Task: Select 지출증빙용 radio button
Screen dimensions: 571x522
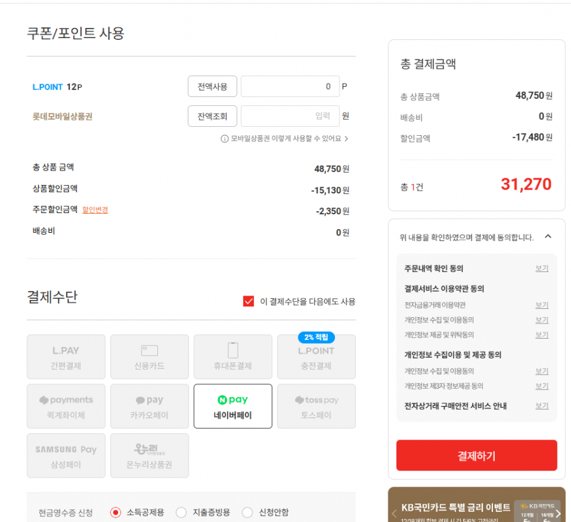Action: click(181, 512)
